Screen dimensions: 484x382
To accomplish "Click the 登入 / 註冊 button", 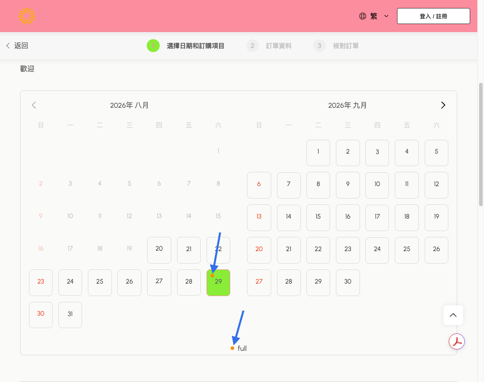I will tap(434, 16).
